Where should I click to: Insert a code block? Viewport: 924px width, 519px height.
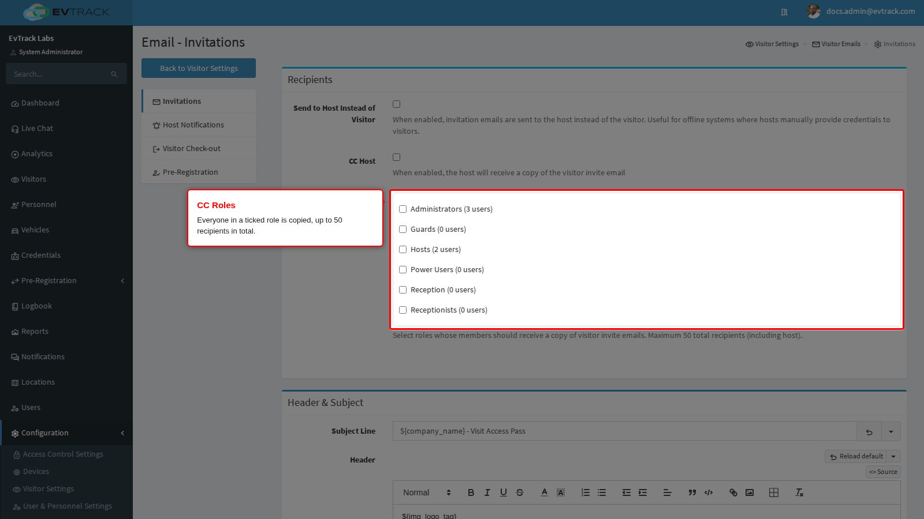tap(709, 492)
